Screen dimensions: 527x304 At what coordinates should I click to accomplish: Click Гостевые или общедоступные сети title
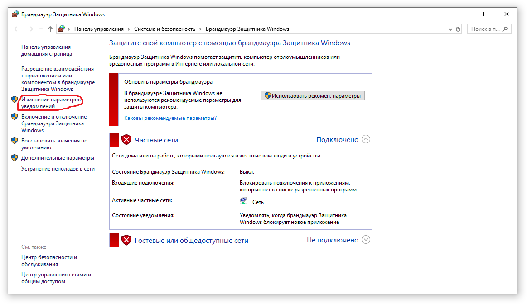[x=192, y=241]
